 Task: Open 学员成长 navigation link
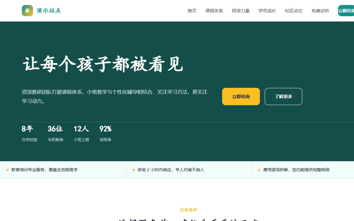[x=267, y=11]
